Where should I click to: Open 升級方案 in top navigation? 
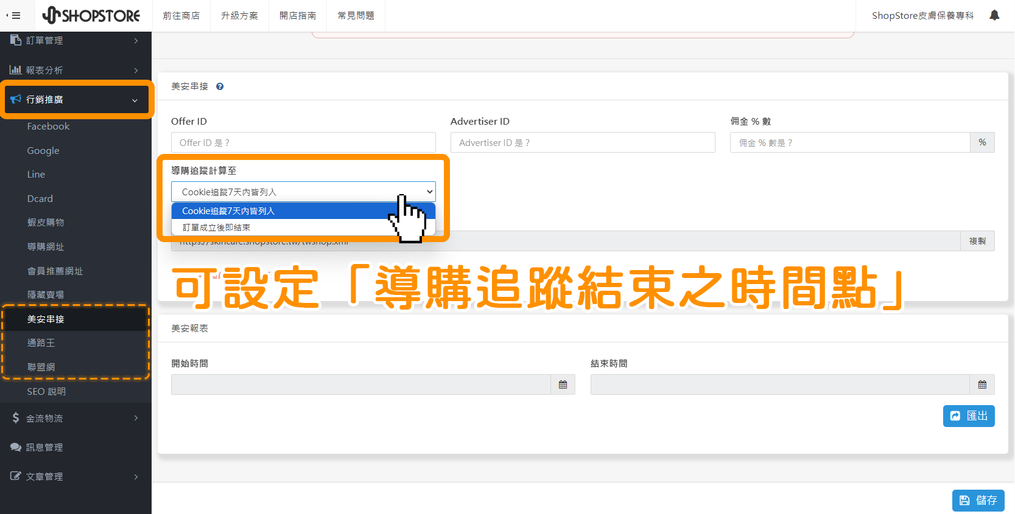coord(239,16)
